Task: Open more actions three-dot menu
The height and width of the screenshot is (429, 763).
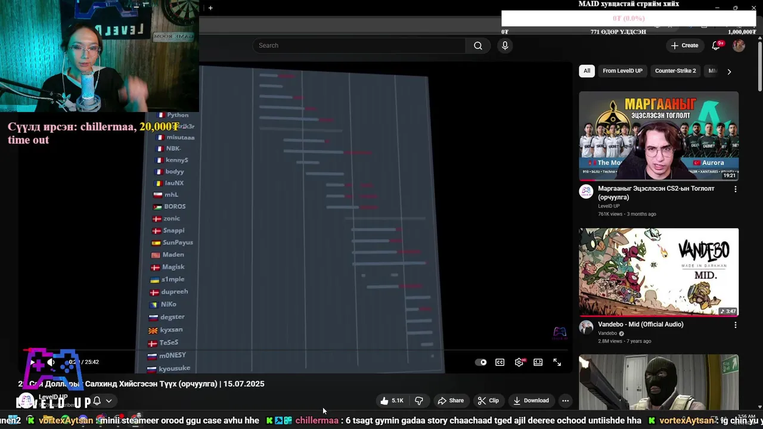Action: click(x=565, y=400)
